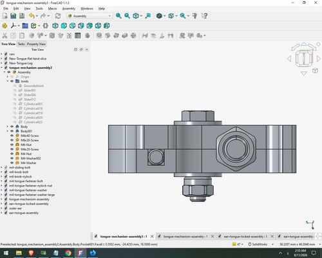Viewport: 322px width, 258px height.
Task: Create a new document with the New icon
Action: (x=5, y=16)
